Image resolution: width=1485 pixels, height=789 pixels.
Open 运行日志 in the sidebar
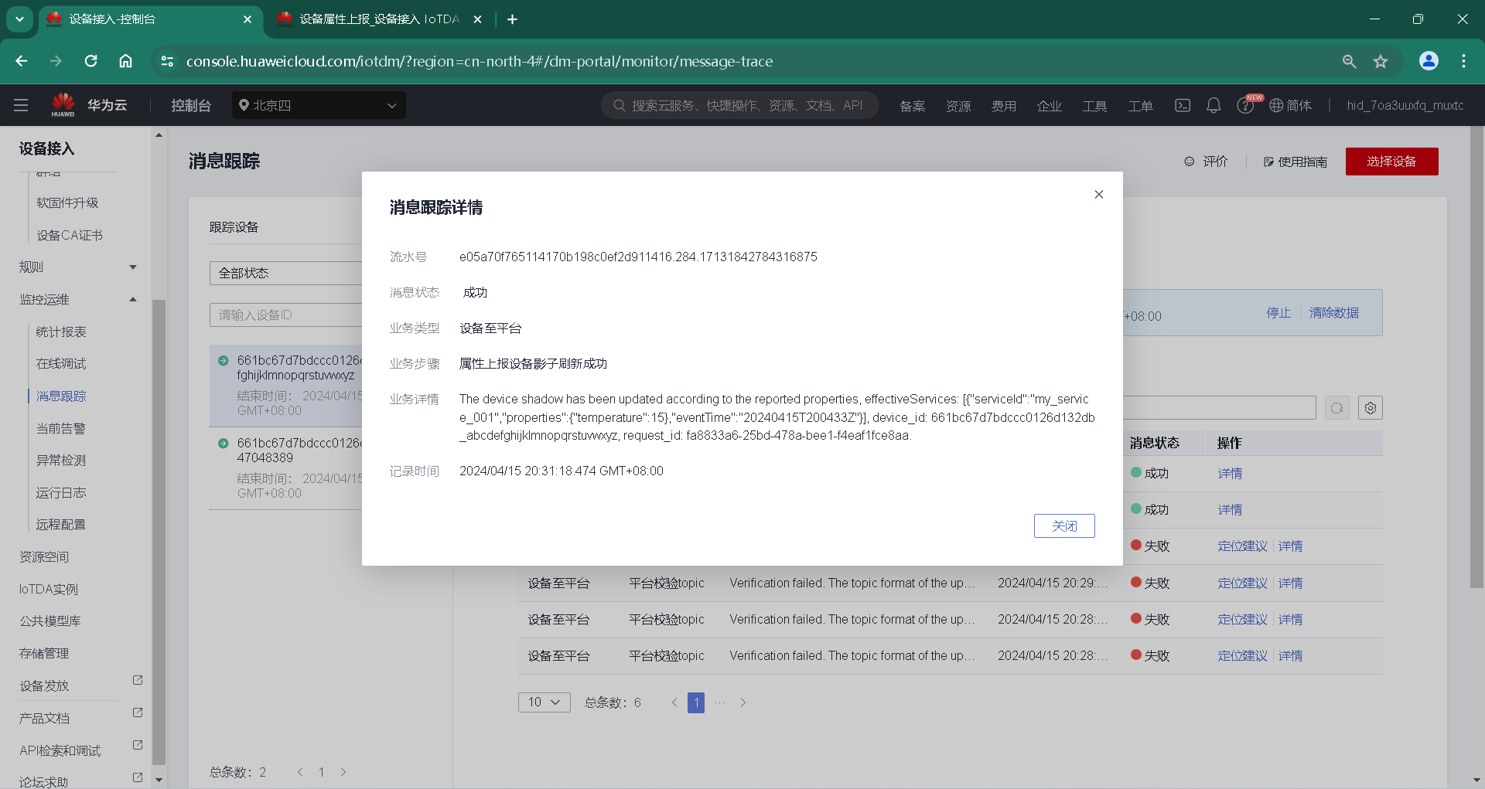tap(61, 493)
